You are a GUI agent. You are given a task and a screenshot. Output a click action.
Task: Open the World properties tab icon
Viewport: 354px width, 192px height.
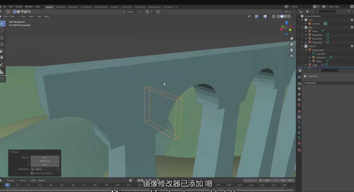(299, 105)
